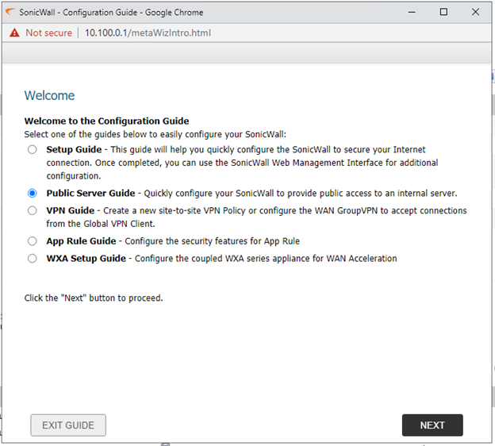Click the "App Rule Guide" bold label

click(81, 241)
